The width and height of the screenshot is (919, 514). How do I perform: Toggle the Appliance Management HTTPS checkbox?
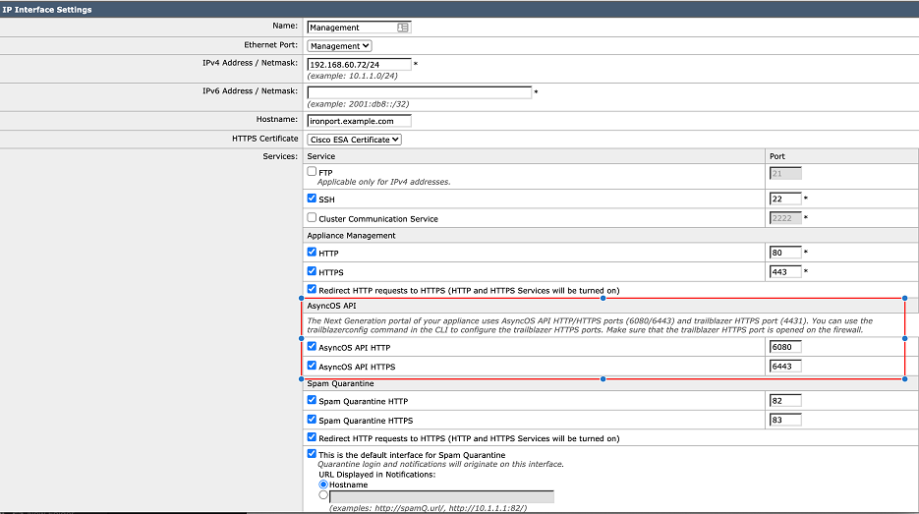312,271
